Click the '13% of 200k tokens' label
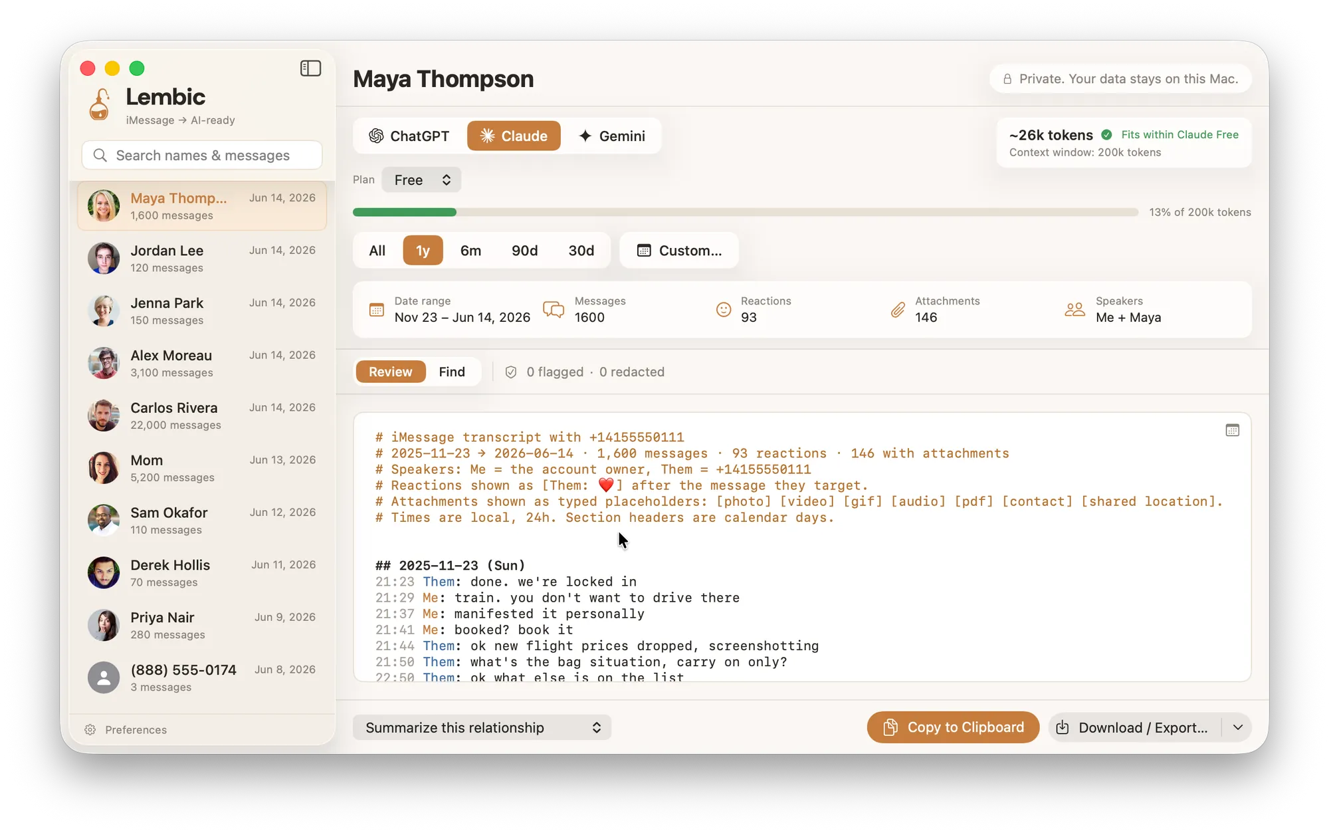The height and width of the screenshot is (833, 1329). [x=1200, y=212]
